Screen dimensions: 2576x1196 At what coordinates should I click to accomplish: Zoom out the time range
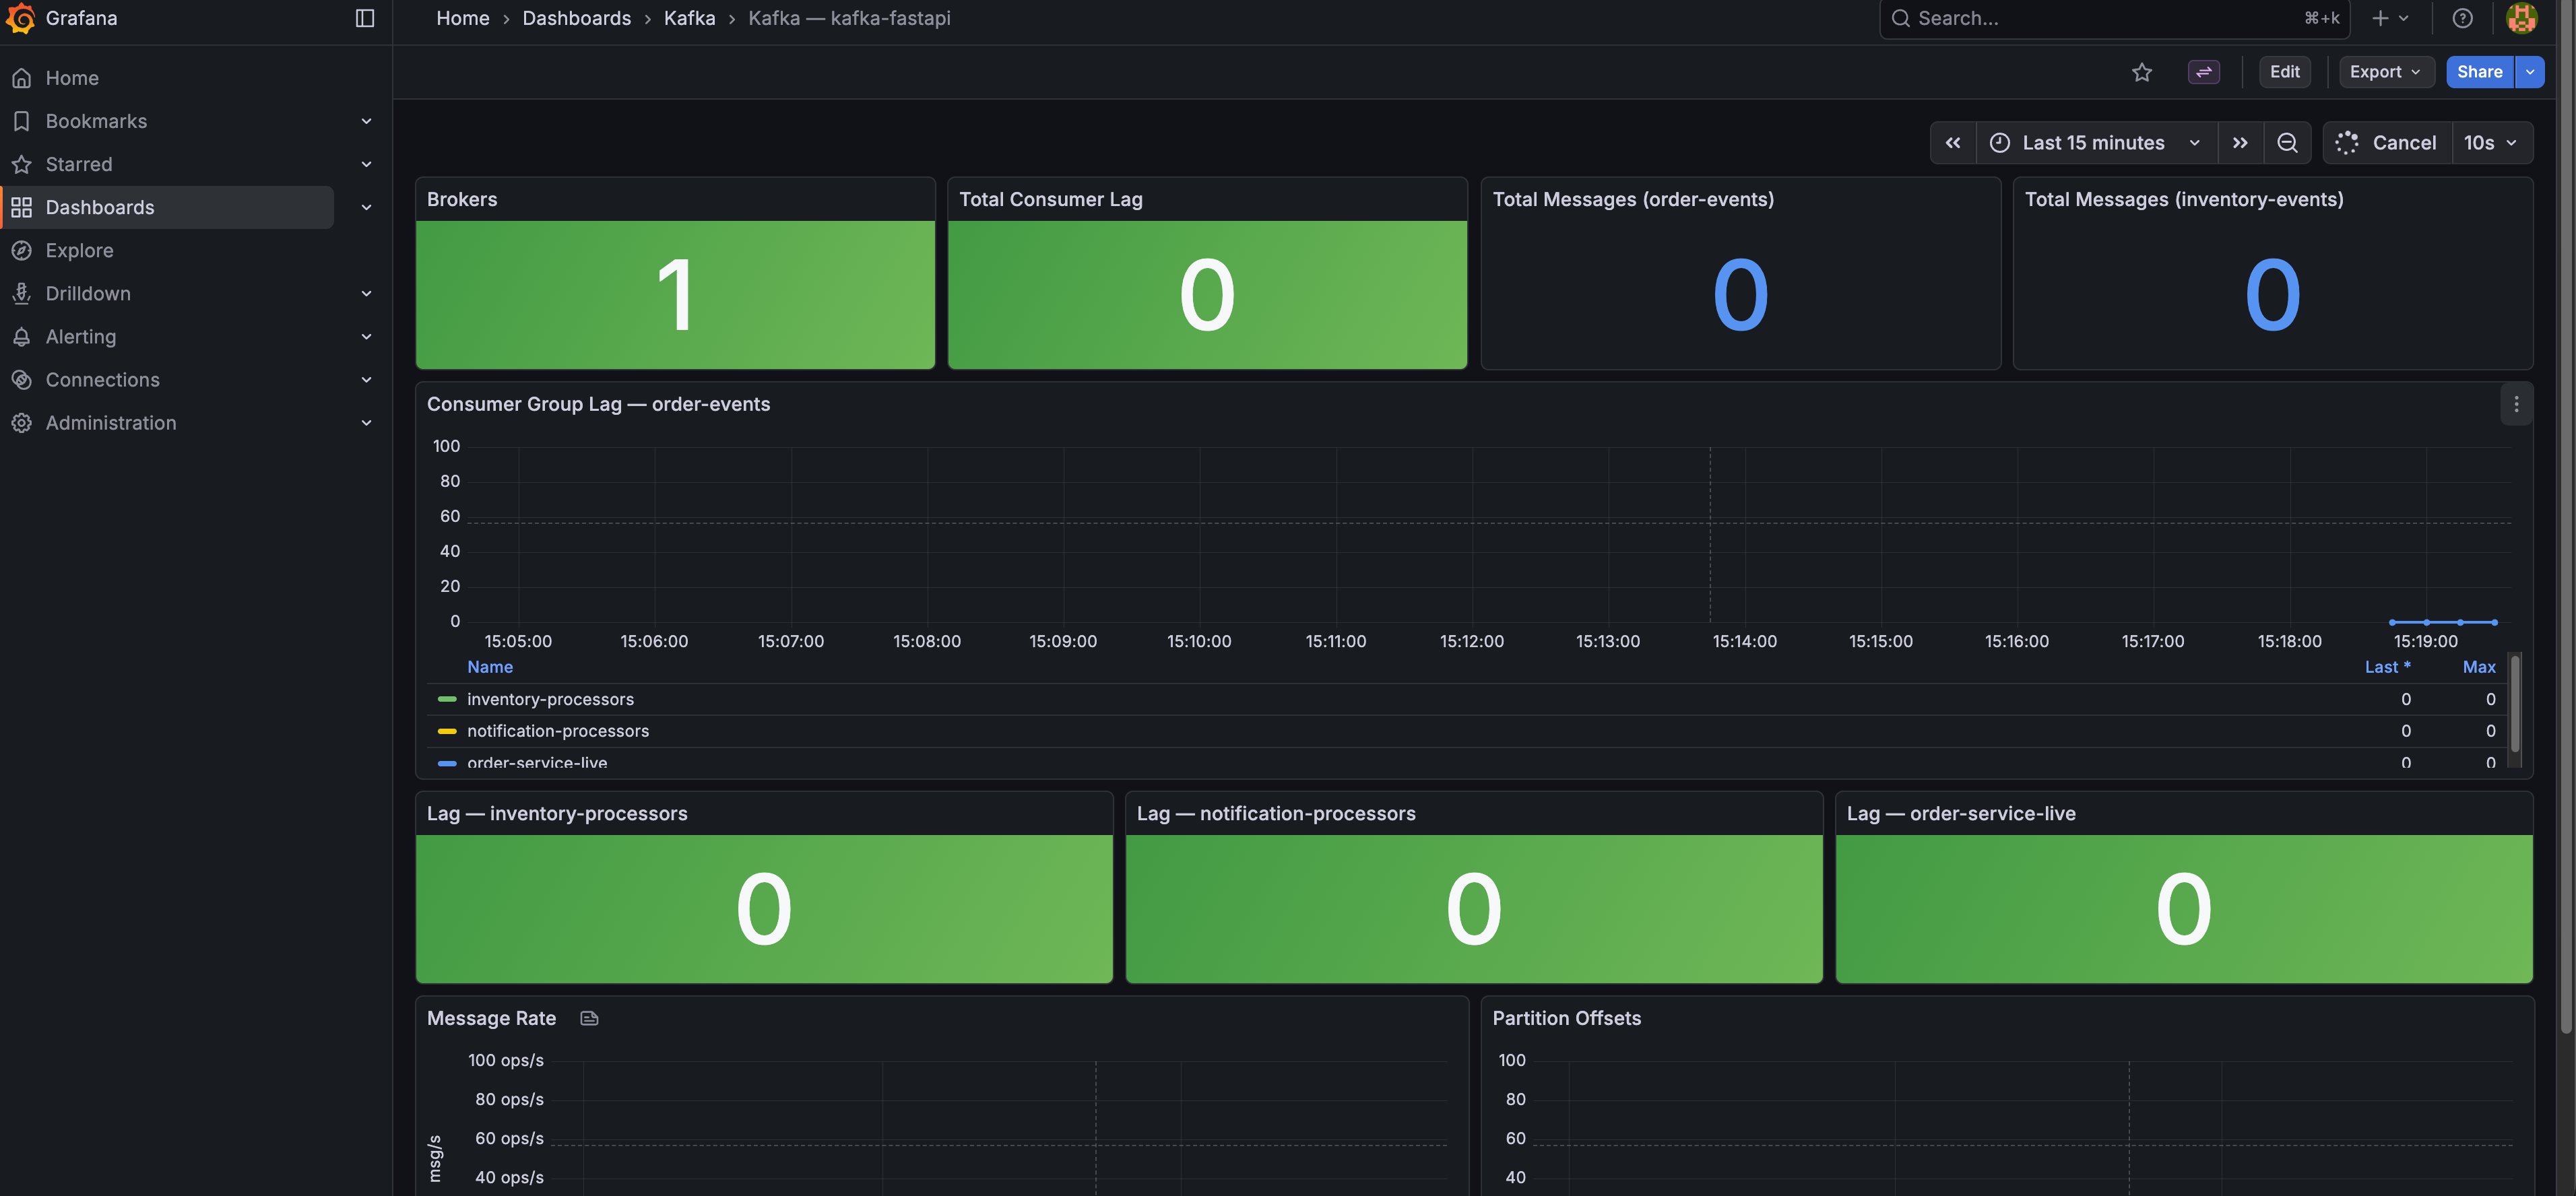[x=2287, y=143]
